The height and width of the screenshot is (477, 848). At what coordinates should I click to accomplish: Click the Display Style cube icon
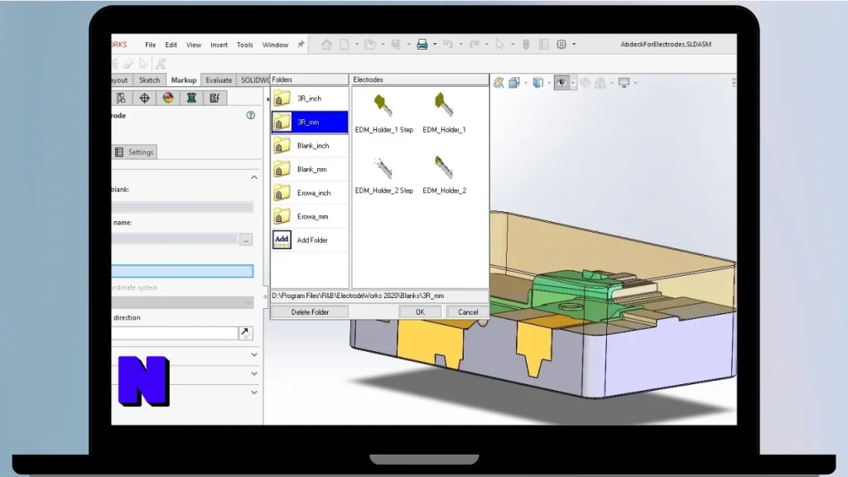538,83
